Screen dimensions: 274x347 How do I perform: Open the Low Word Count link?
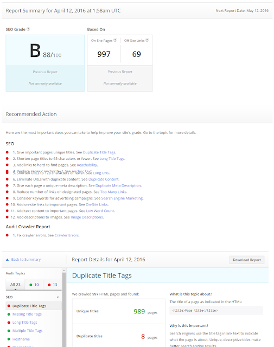click(100, 211)
